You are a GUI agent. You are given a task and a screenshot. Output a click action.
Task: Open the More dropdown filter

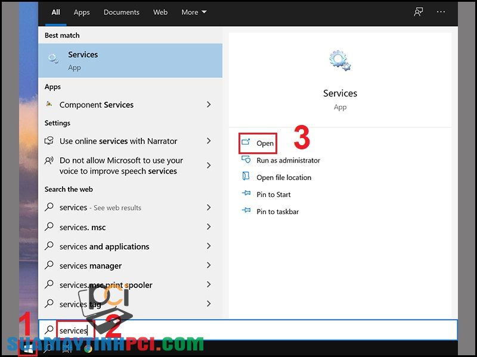194,12
